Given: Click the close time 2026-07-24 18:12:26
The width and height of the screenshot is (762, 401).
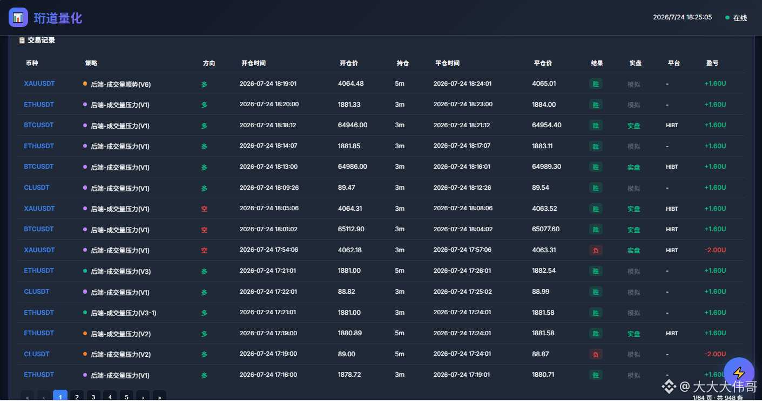Looking at the screenshot, I should point(462,188).
